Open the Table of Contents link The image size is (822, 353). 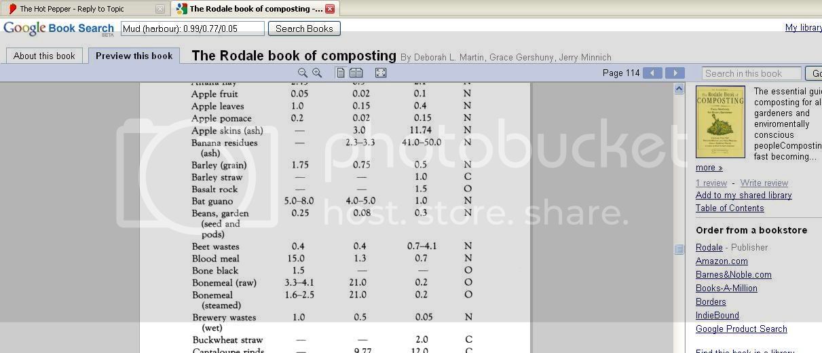click(x=730, y=208)
